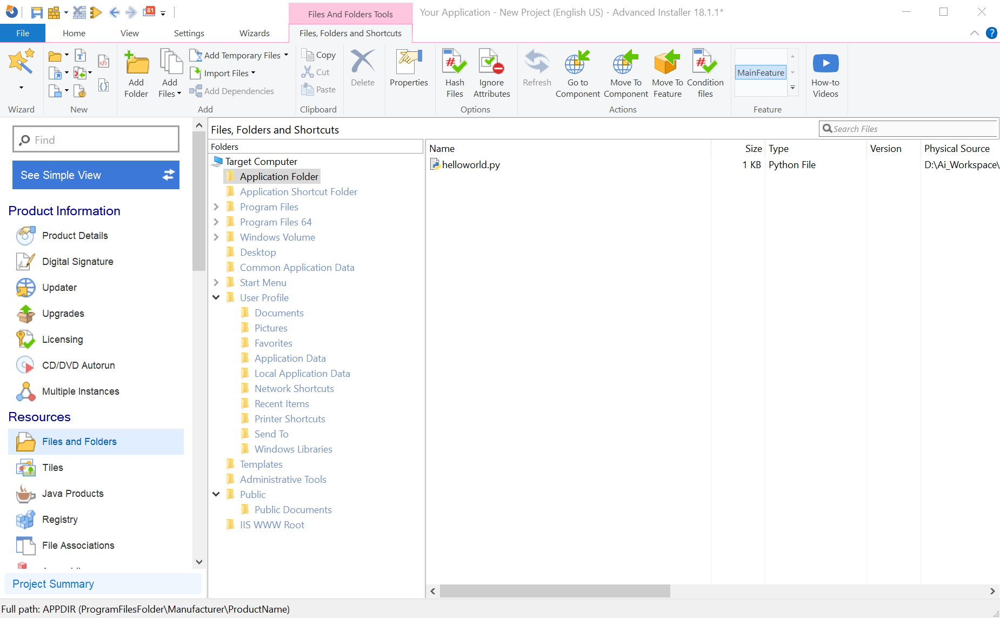Switch to the View tab
This screenshot has height=618, width=1000.
(x=130, y=33)
